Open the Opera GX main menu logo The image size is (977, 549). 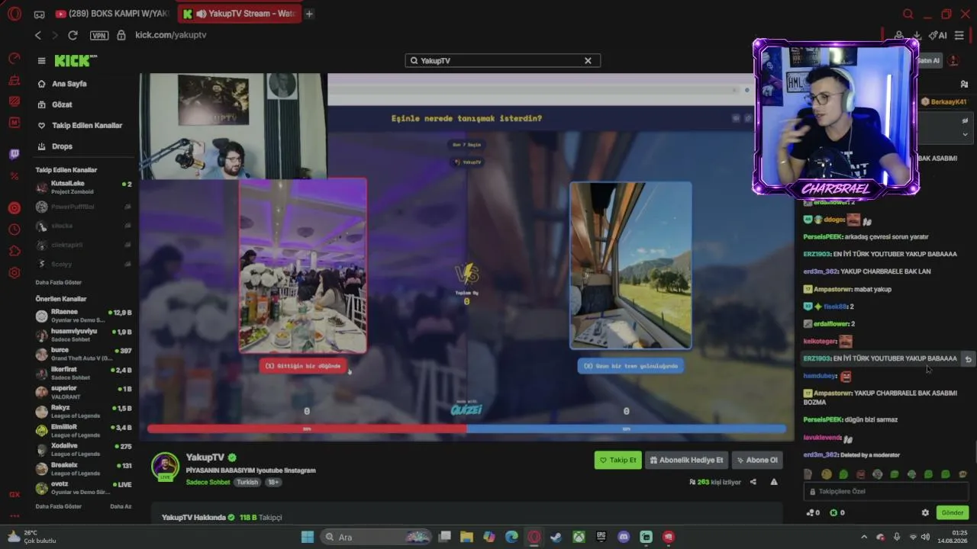tap(14, 14)
